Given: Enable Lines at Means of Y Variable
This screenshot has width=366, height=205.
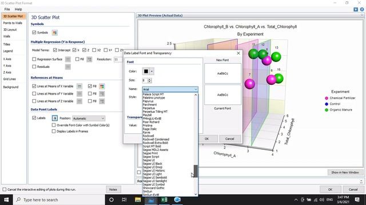Looking at the screenshot, I should [34, 93].
